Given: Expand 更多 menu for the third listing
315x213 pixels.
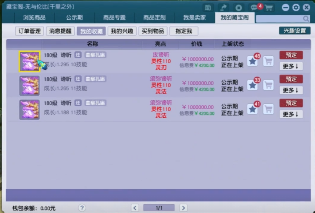Looking at the screenshot, I should (291, 114).
